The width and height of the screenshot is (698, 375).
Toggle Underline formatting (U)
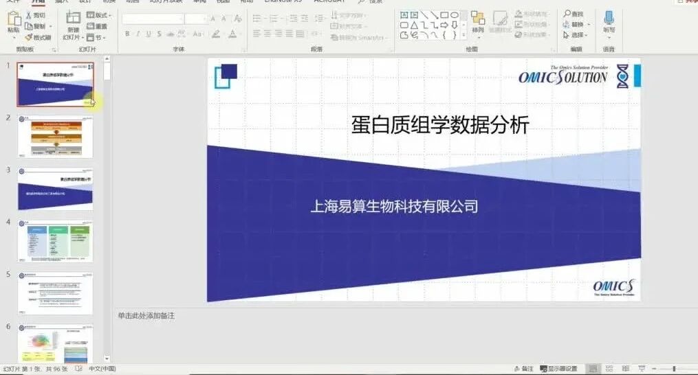[149, 34]
